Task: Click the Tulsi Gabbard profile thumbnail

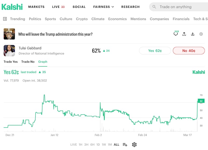Action: pyautogui.click(x=9, y=51)
